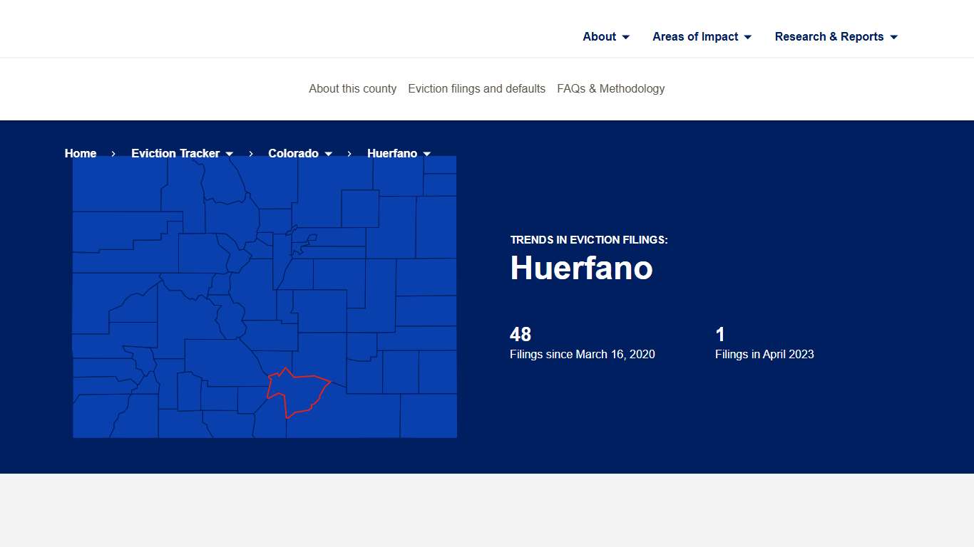Click the 48 filings since March 2020 stat
Screen dimensions: 974x547
coord(582,343)
